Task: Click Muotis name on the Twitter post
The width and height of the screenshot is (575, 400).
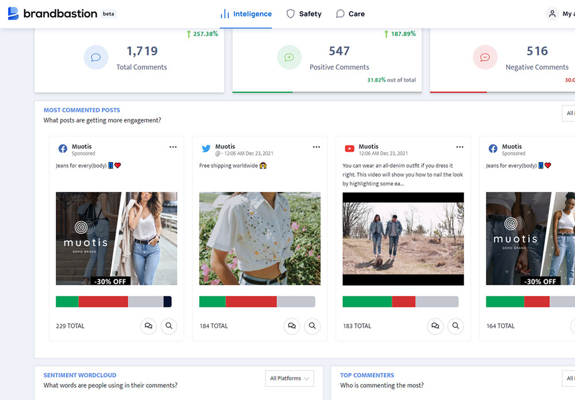Action: click(225, 147)
